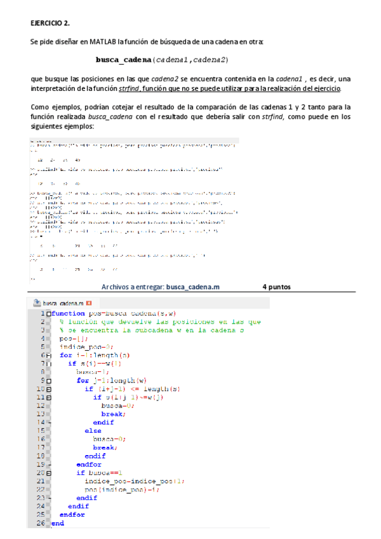Image resolution: width=381 pixels, height=539 pixels.
Task: Click the 'indice_pos=indice_pos+1;' code line
Action: tap(135, 481)
